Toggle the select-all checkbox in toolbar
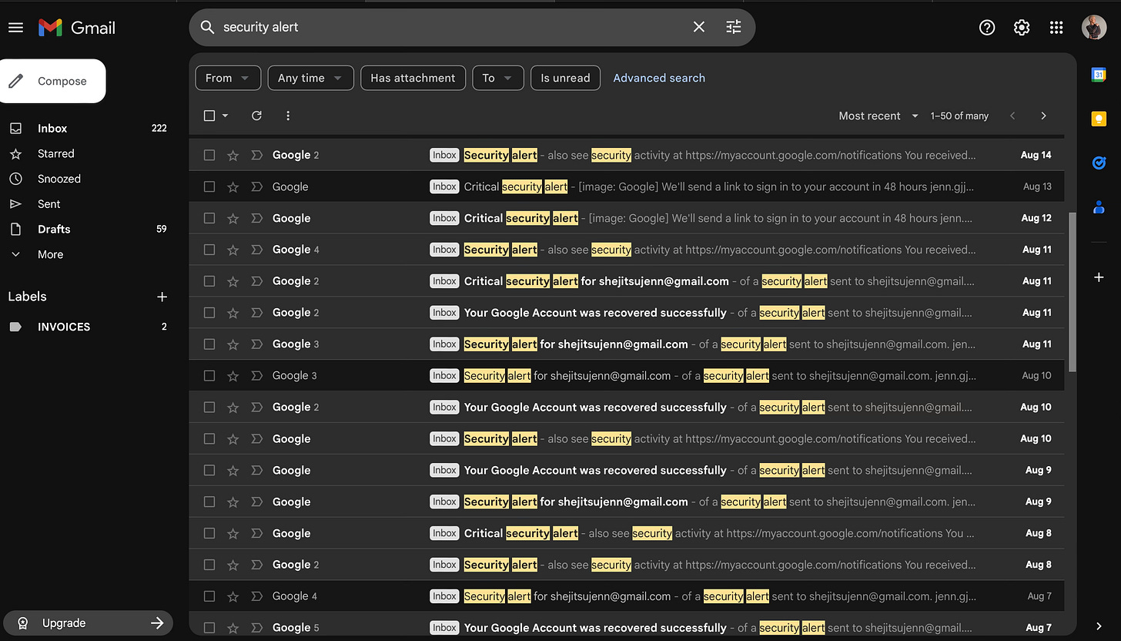The image size is (1121, 641). point(209,116)
